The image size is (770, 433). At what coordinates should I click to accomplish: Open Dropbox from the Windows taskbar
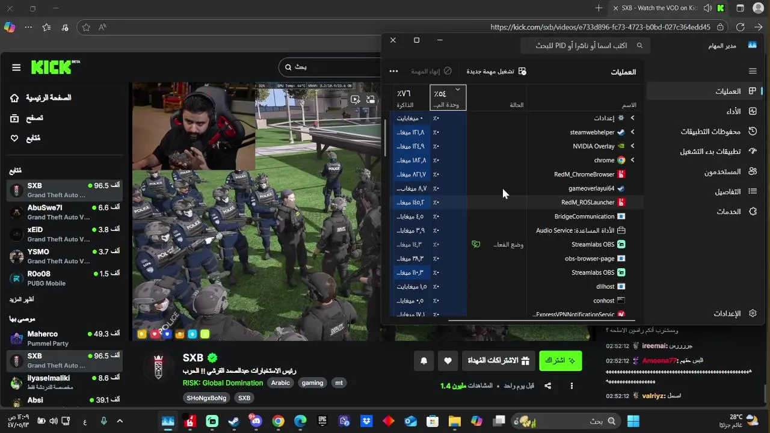pos(366,421)
